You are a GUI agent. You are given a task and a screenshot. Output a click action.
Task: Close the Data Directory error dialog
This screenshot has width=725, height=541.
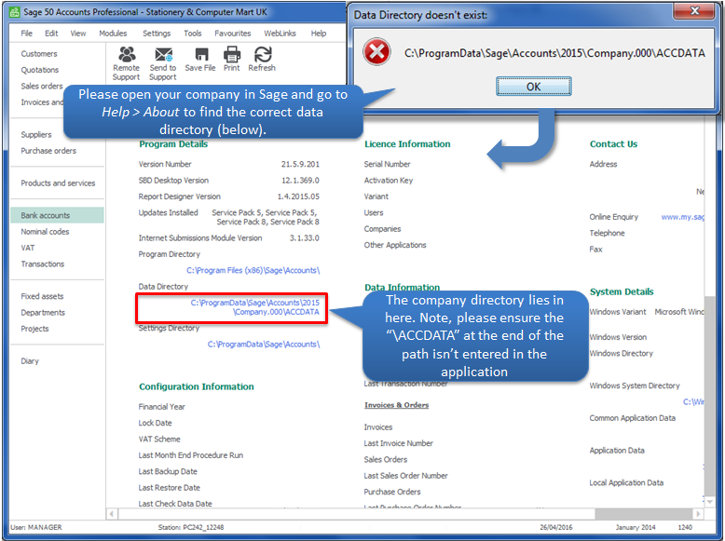click(694, 10)
